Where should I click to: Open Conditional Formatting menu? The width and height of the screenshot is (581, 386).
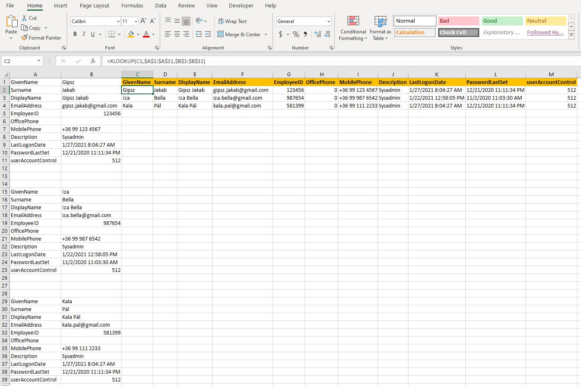353,28
